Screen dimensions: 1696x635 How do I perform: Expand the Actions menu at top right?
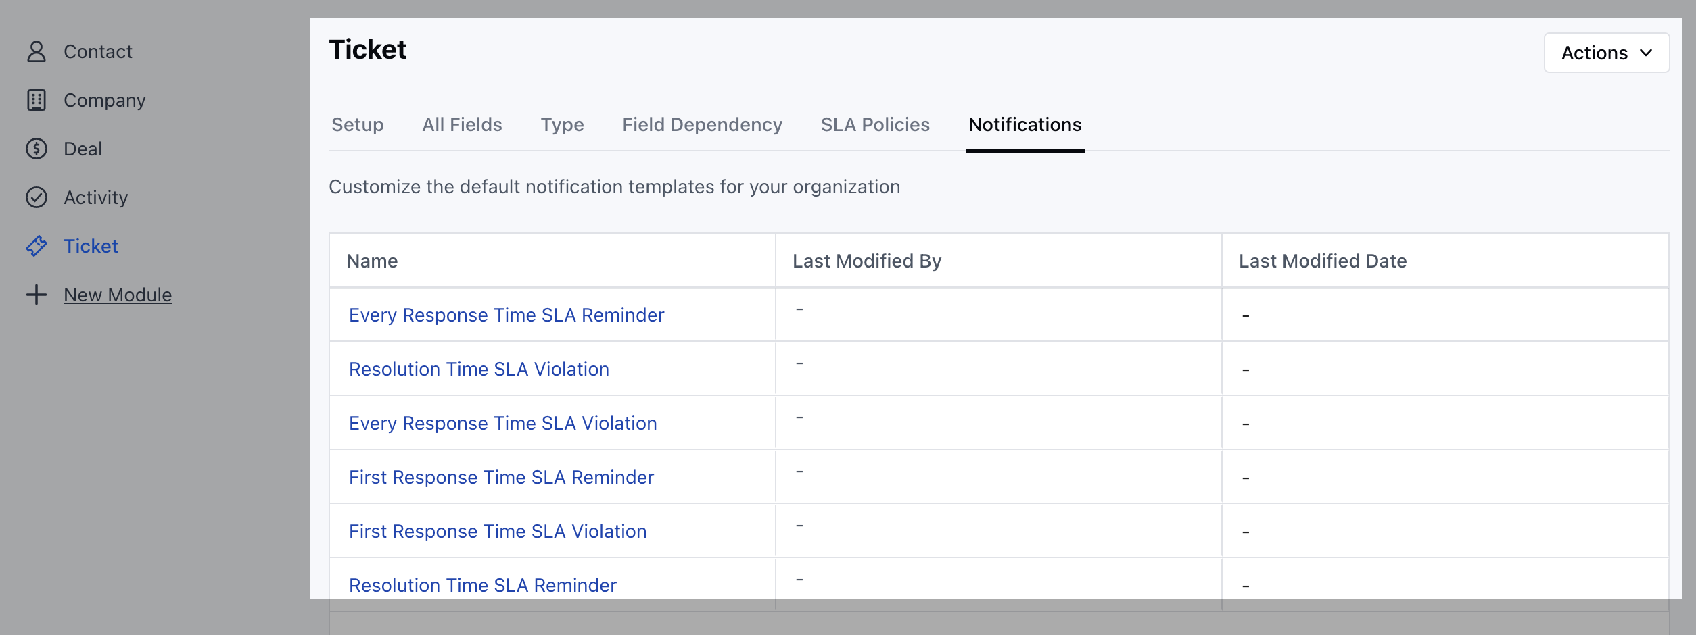pyautogui.click(x=1606, y=53)
